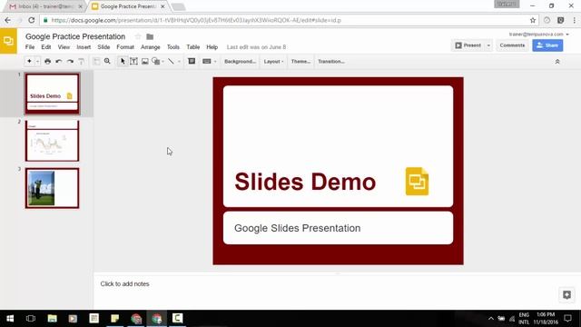Screen dimensions: 581x327
Task: Click the shape tool icon
Action: tap(156, 62)
